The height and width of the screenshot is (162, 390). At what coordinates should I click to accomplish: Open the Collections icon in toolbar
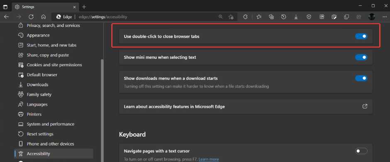point(271,17)
